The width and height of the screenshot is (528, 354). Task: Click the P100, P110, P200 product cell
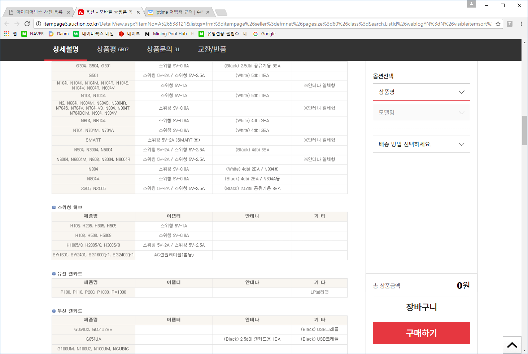pyautogui.click(x=93, y=292)
